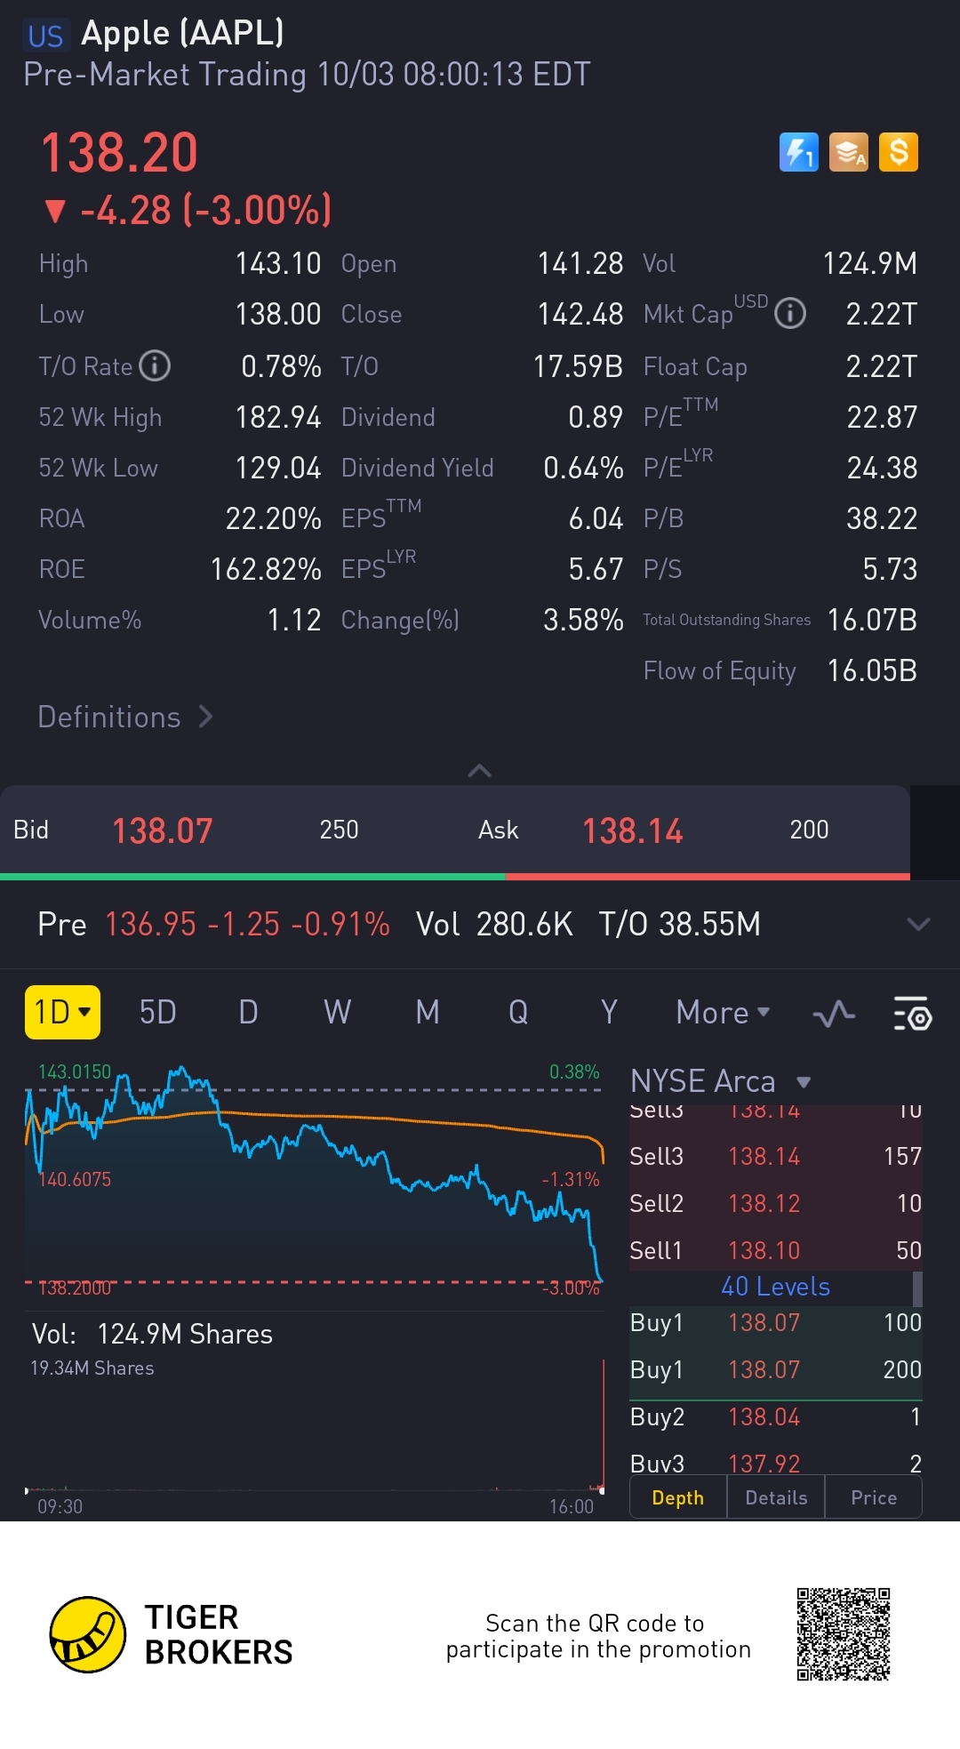The width and height of the screenshot is (960, 1749).
Task: Tap the P/B value 38.22
Action: pos(882,518)
